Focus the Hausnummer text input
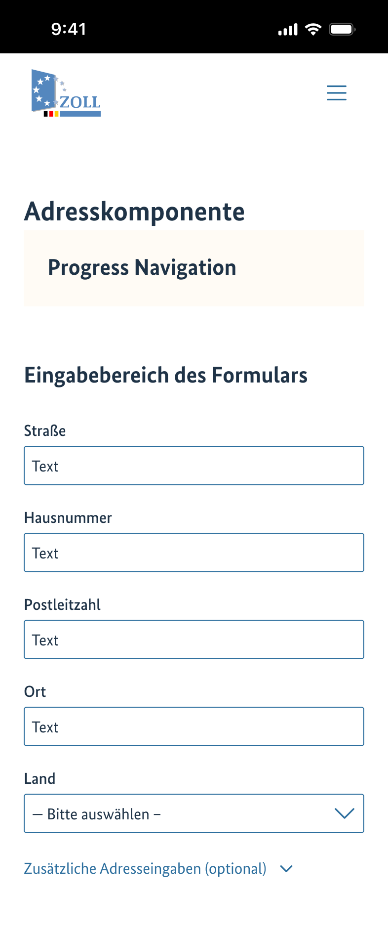Image resolution: width=388 pixels, height=936 pixels. tap(194, 552)
